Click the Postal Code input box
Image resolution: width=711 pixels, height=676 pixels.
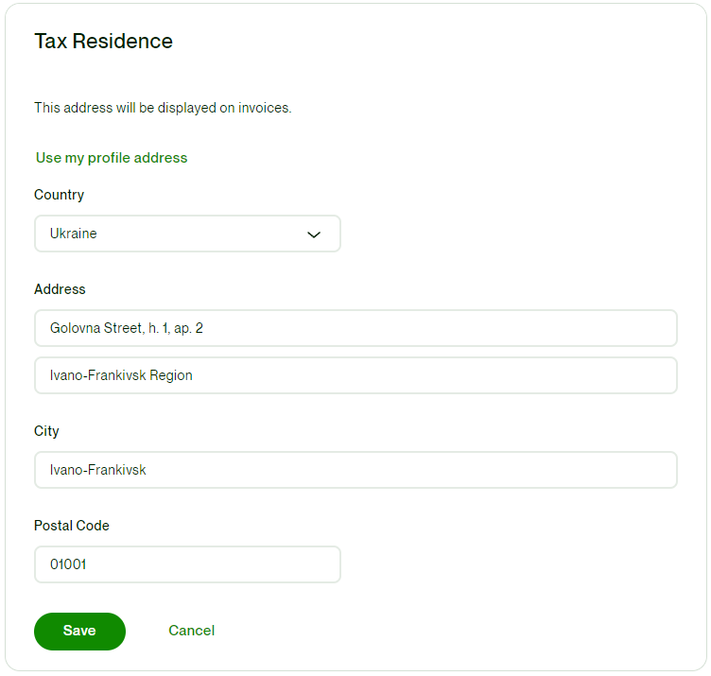click(187, 564)
